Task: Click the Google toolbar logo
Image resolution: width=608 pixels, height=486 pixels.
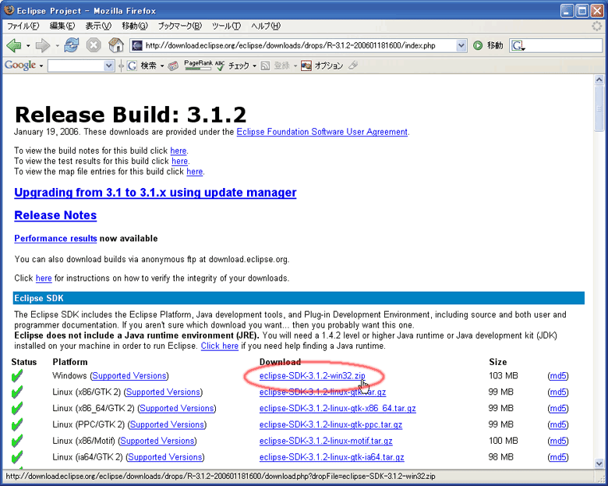Action: [x=20, y=66]
